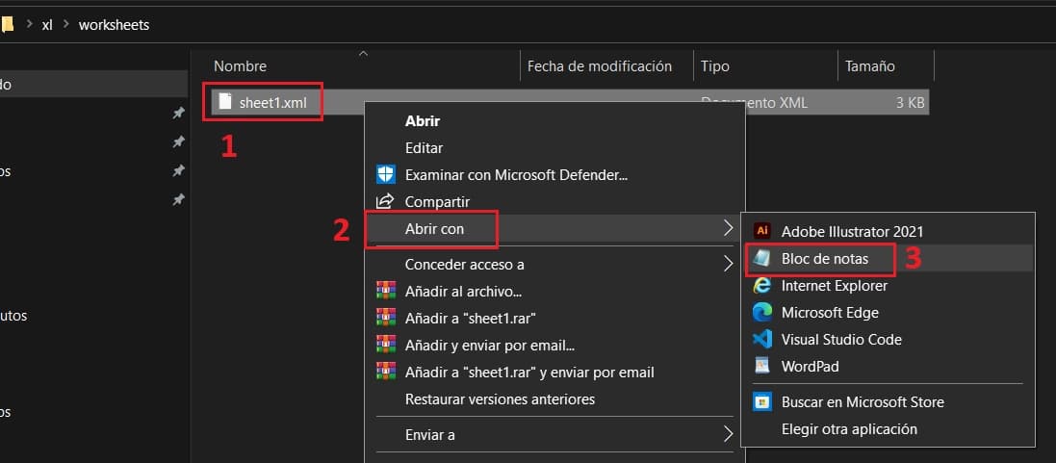Click the 3 KB size cell
Screen dimensions: 1056x463
pyautogui.click(x=909, y=103)
